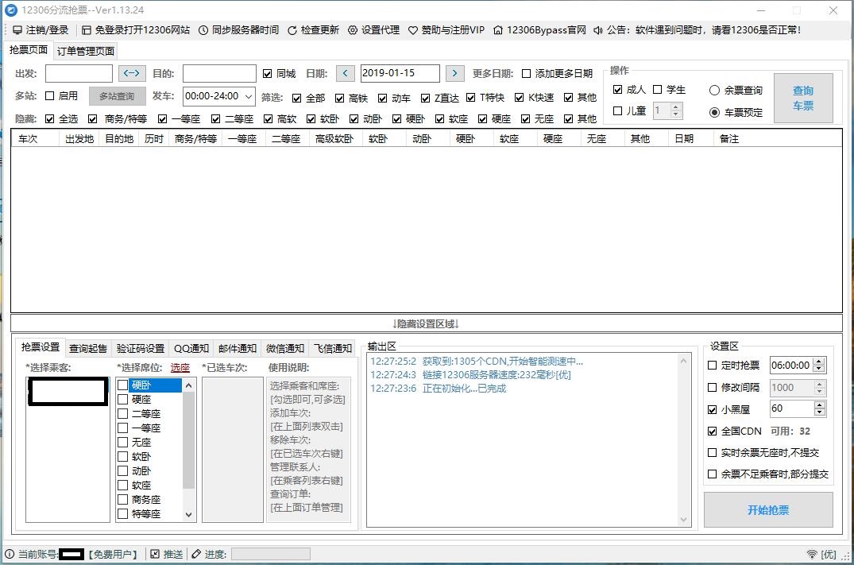
Task: Switch to 订单管理页面 tab
Action: [86, 51]
